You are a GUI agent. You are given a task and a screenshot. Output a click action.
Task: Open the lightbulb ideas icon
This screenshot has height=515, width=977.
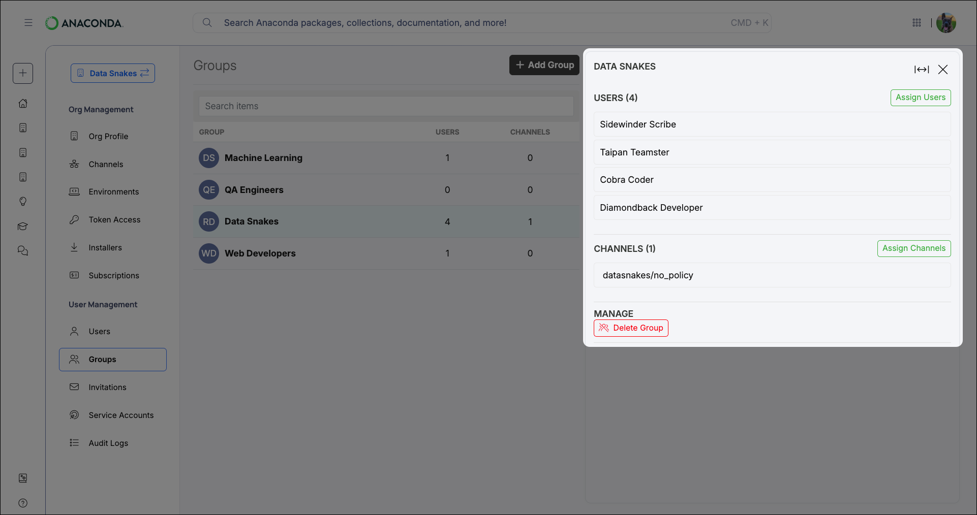pos(23,201)
